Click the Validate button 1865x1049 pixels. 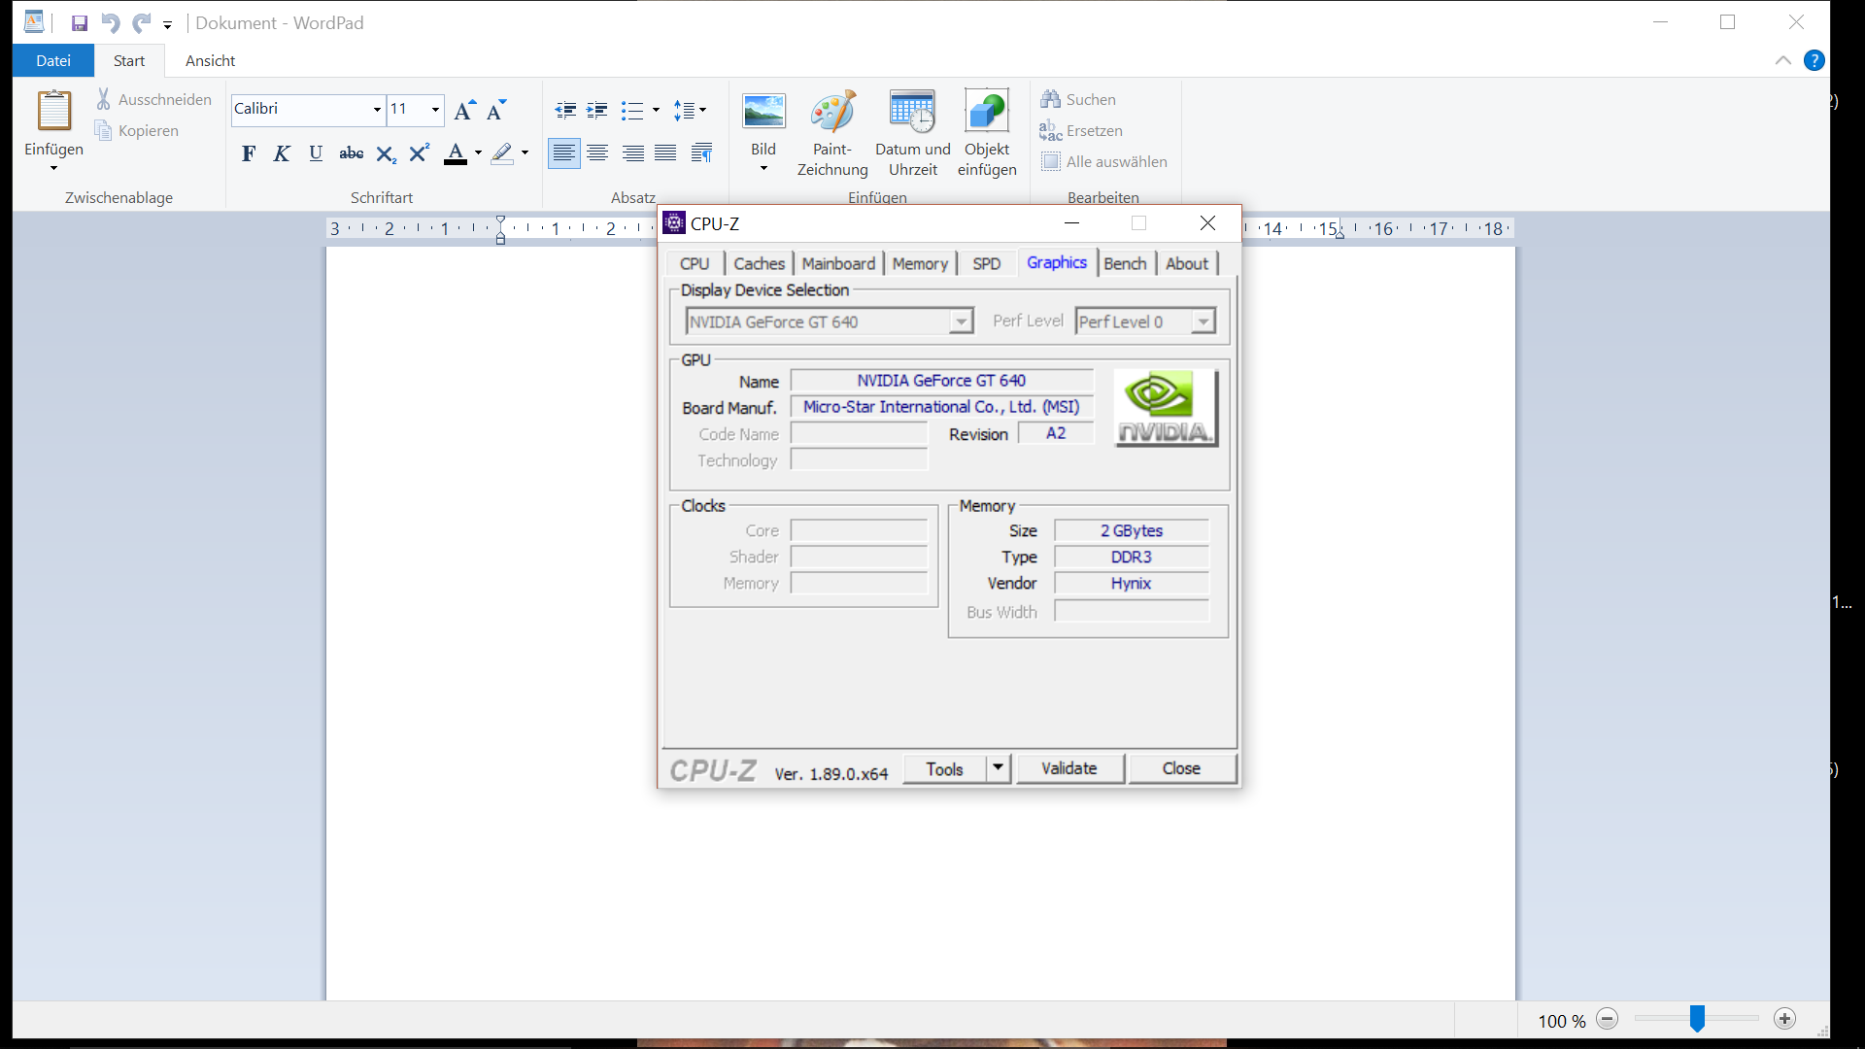click(1068, 768)
